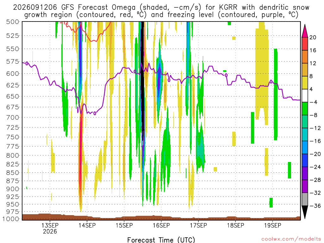The image size is (324, 243).
Task: Click the yellow 4–8 colorbar segment
Action: pos(305,83)
